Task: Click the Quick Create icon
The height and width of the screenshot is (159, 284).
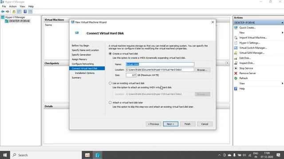Action: pyautogui.click(x=236, y=27)
